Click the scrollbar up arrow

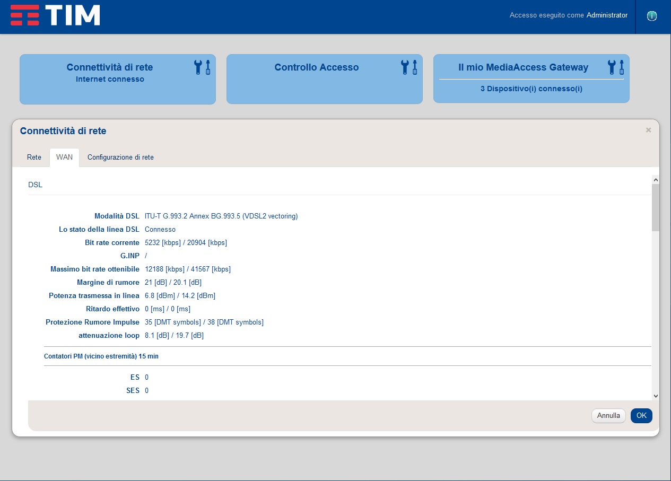click(656, 180)
